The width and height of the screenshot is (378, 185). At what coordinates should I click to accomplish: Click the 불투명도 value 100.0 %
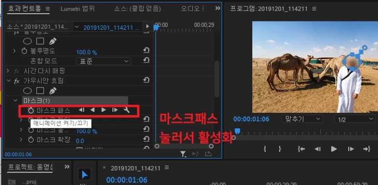(x=87, y=52)
